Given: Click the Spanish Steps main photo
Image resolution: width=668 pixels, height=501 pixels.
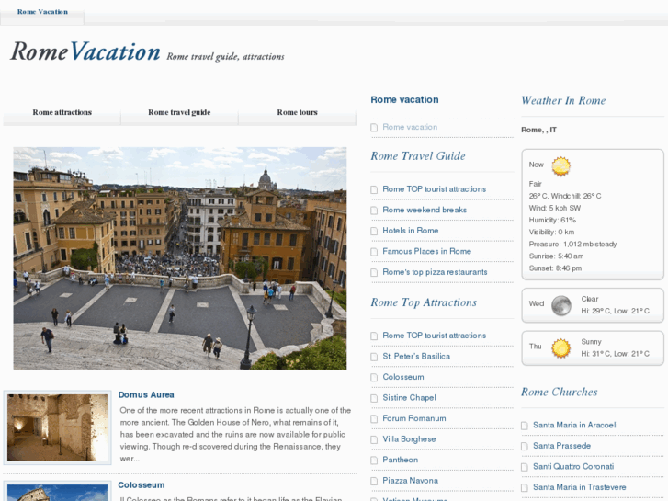Looking at the screenshot, I should 180,258.
